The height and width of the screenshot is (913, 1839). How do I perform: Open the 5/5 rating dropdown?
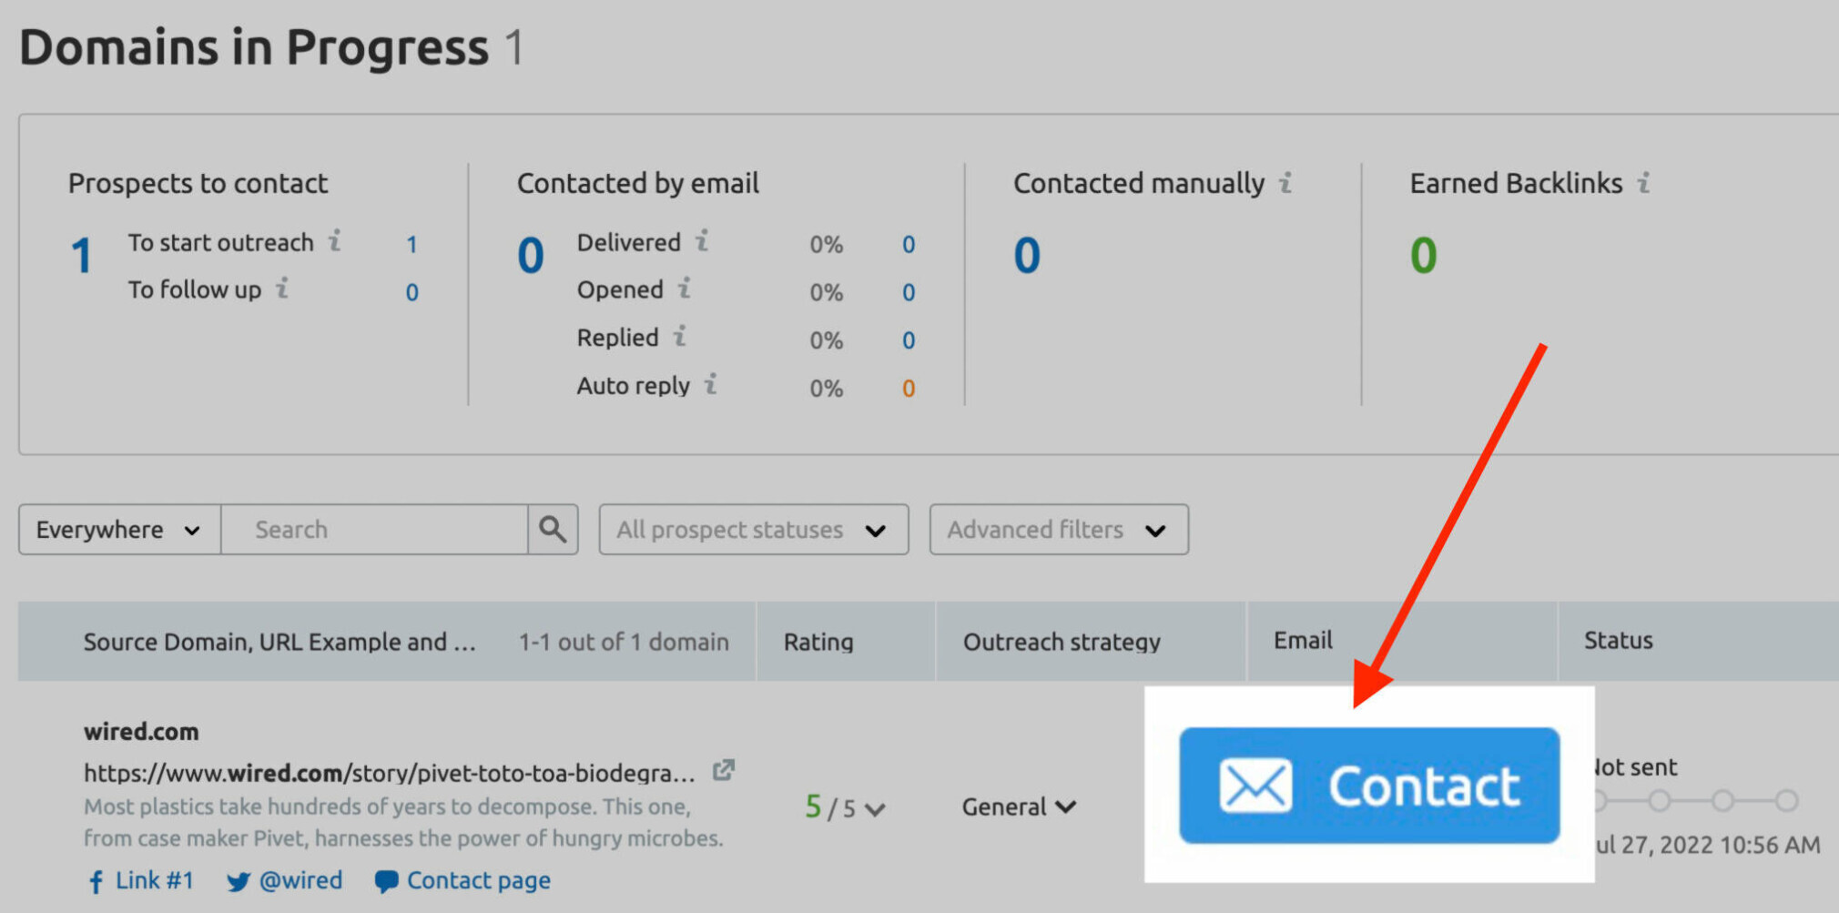[x=845, y=807]
